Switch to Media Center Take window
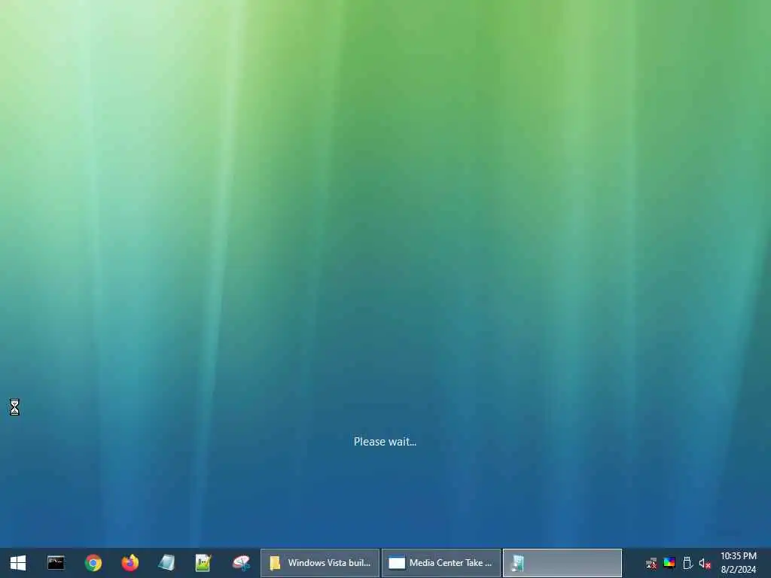 [441, 563]
